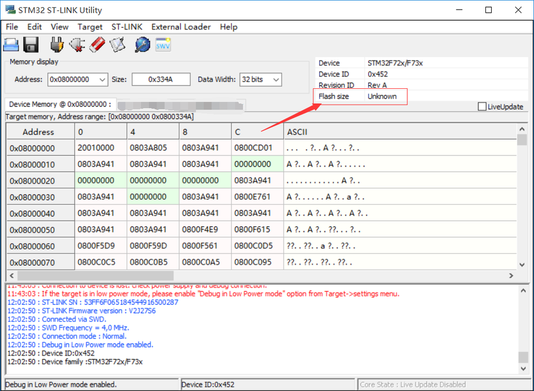Open the Target menu
The height and width of the screenshot is (391, 534).
coord(90,27)
